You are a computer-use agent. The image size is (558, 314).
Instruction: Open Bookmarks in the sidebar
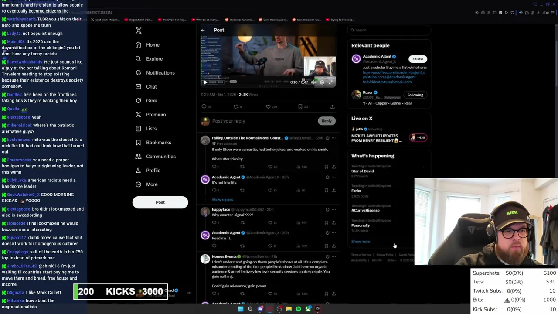tap(153, 143)
